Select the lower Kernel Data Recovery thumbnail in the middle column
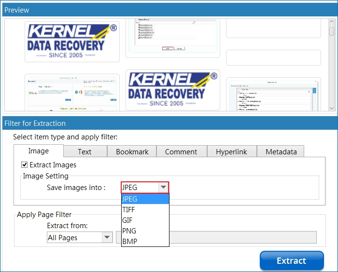The width and height of the screenshot is (338, 272). 173,90
